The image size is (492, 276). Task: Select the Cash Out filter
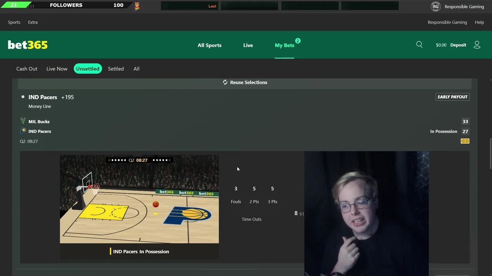[x=27, y=69]
